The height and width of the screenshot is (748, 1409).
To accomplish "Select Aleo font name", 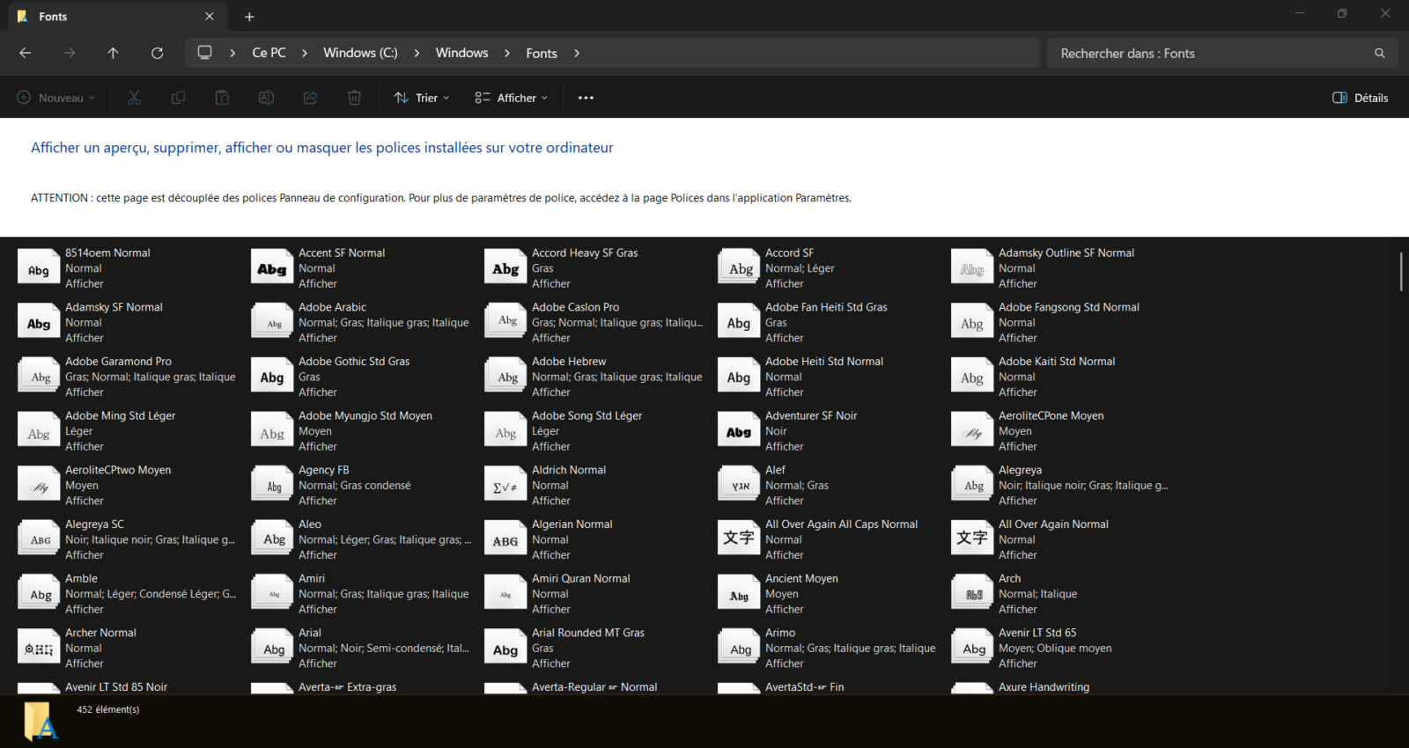I will (310, 524).
